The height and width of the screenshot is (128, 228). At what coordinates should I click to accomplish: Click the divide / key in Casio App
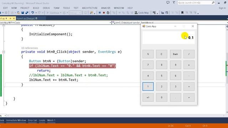click(189, 54)
